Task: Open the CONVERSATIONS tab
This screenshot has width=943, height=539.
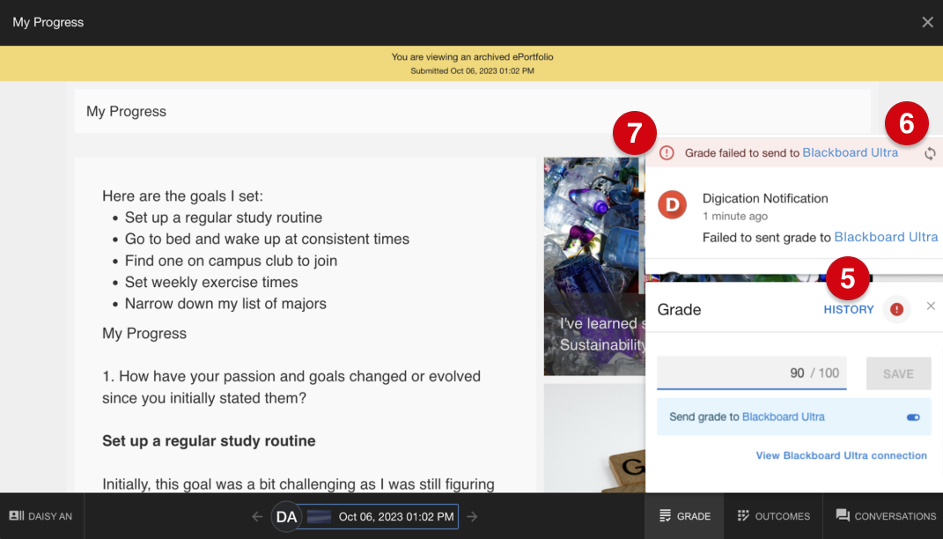Action: [x=885, y=516]
